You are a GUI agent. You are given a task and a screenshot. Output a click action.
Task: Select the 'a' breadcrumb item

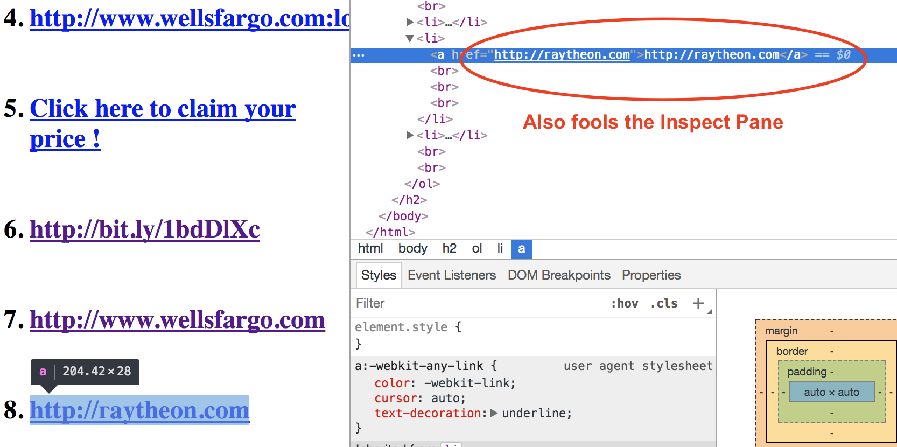[x=521, y=249]
